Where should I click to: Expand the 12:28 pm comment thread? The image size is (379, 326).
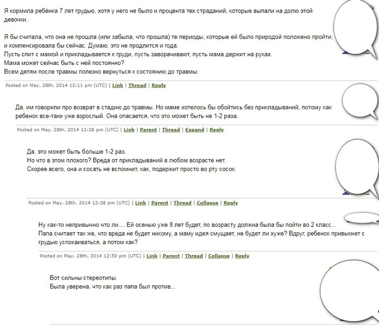[195, 130]
